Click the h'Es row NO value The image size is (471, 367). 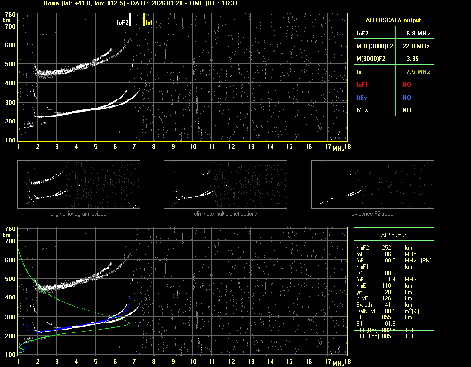coord(406,110)
